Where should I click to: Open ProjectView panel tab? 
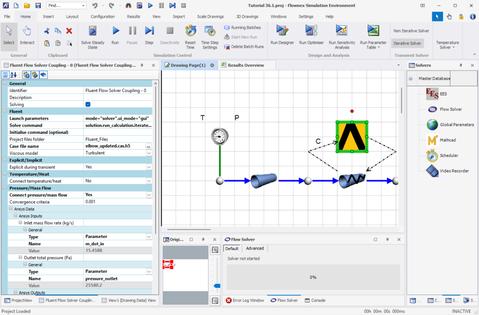(18, 301)
